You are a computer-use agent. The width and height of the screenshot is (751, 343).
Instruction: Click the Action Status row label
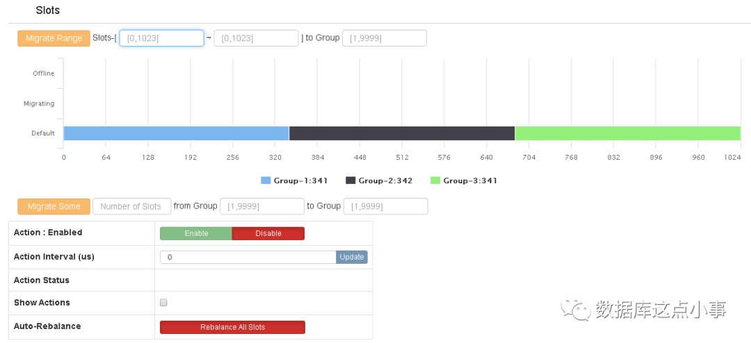[42, 281]
